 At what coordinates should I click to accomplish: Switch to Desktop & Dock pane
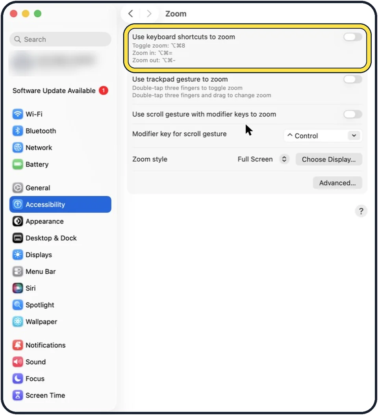tap(60, 238)
